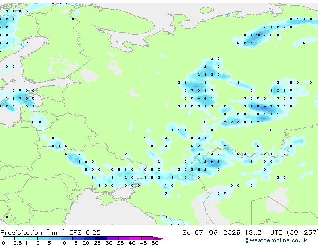The width and height of the screenshot is (318, 245).
Task: Click the '9' precipitation value on the map
Action: 212,162
